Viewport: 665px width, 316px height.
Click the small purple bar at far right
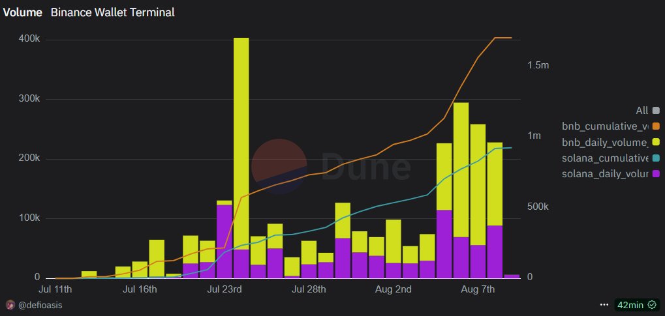coord(512,276)
